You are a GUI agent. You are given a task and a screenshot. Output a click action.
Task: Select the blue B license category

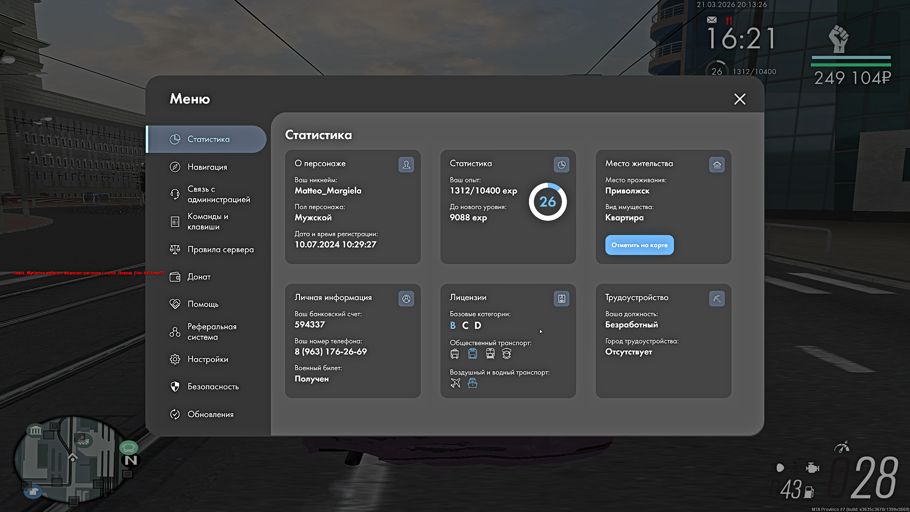[x=453, y=325]
